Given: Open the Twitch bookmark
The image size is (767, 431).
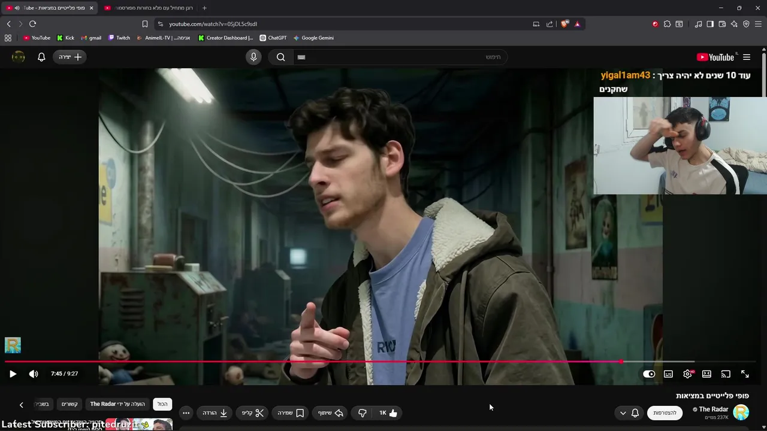Looking at the screenshot, I should [119, 38].
